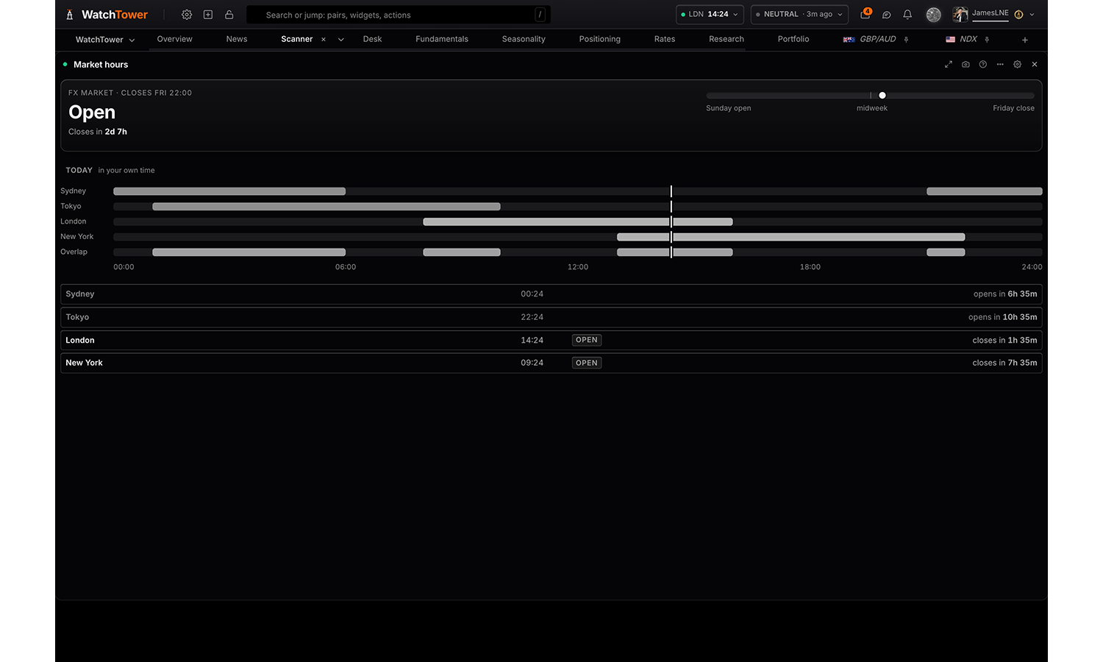Select the New York session row
The image size is (1103, 662).
point(551,363)
